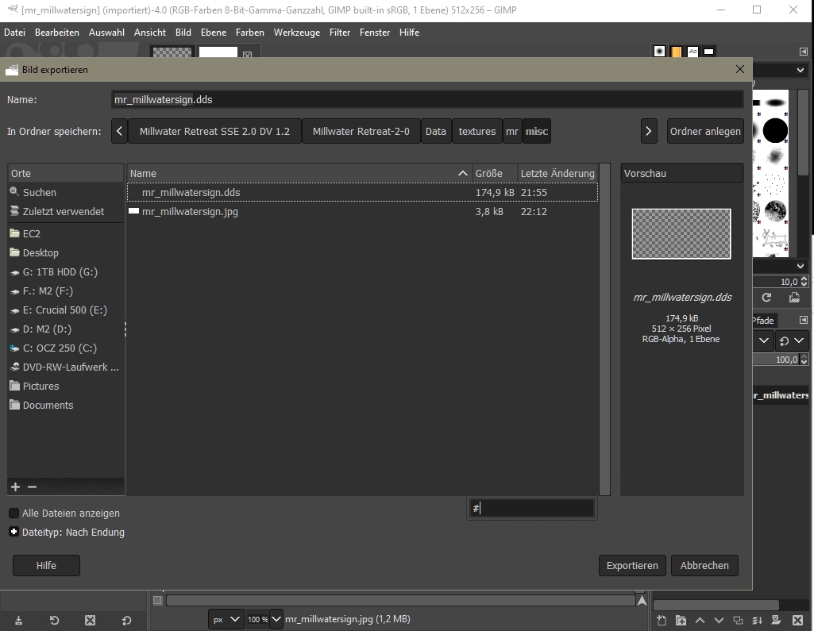Click the duplicate layer icon
The height and width of the screenshot is (631, 814).
pyautogui.click(x=739, y=620)
